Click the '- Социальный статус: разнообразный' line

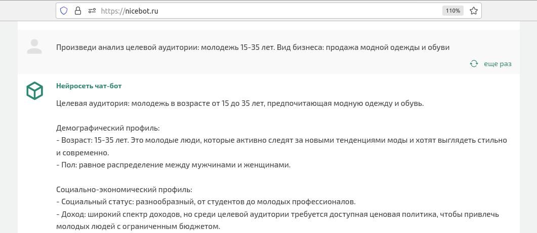click(x=206, y=202)
